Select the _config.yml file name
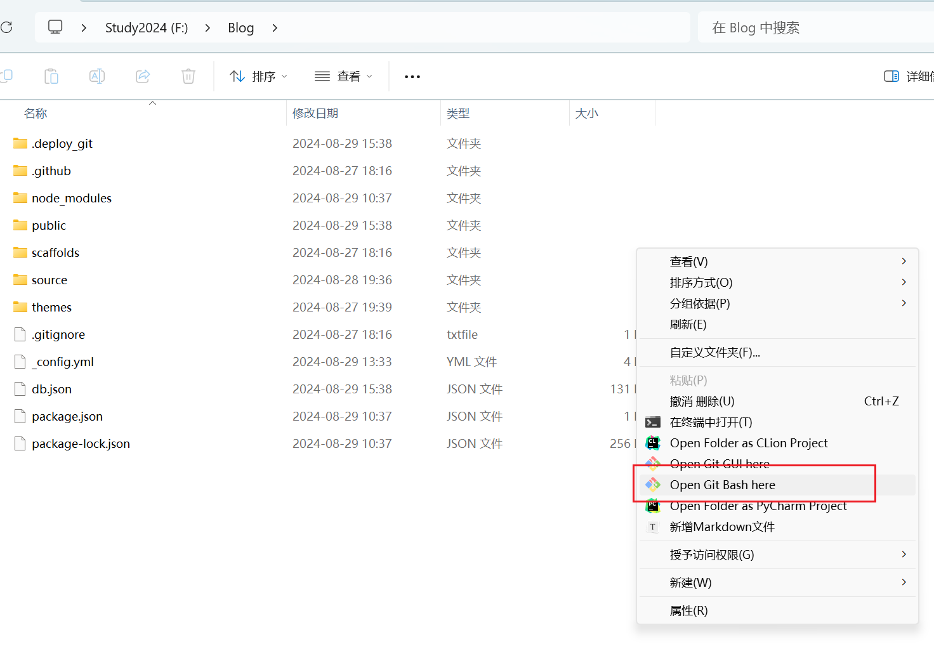 tap(63, 362)
